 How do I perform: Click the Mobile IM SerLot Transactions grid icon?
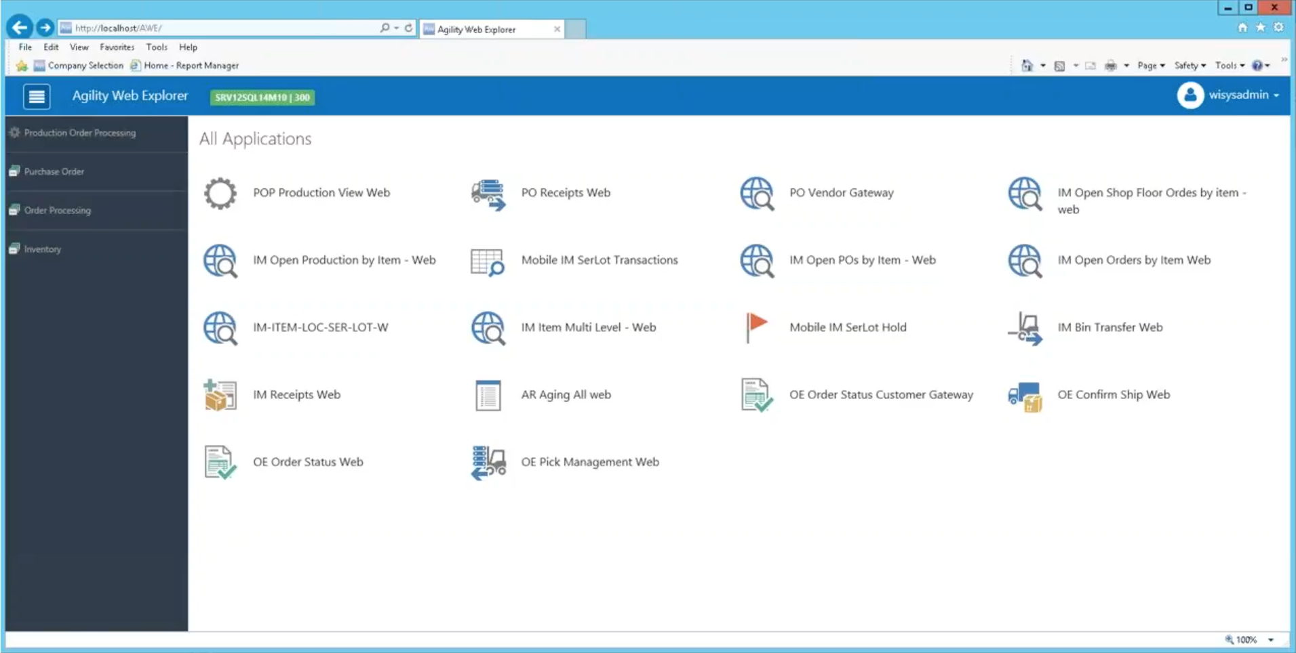coord(488,262)
